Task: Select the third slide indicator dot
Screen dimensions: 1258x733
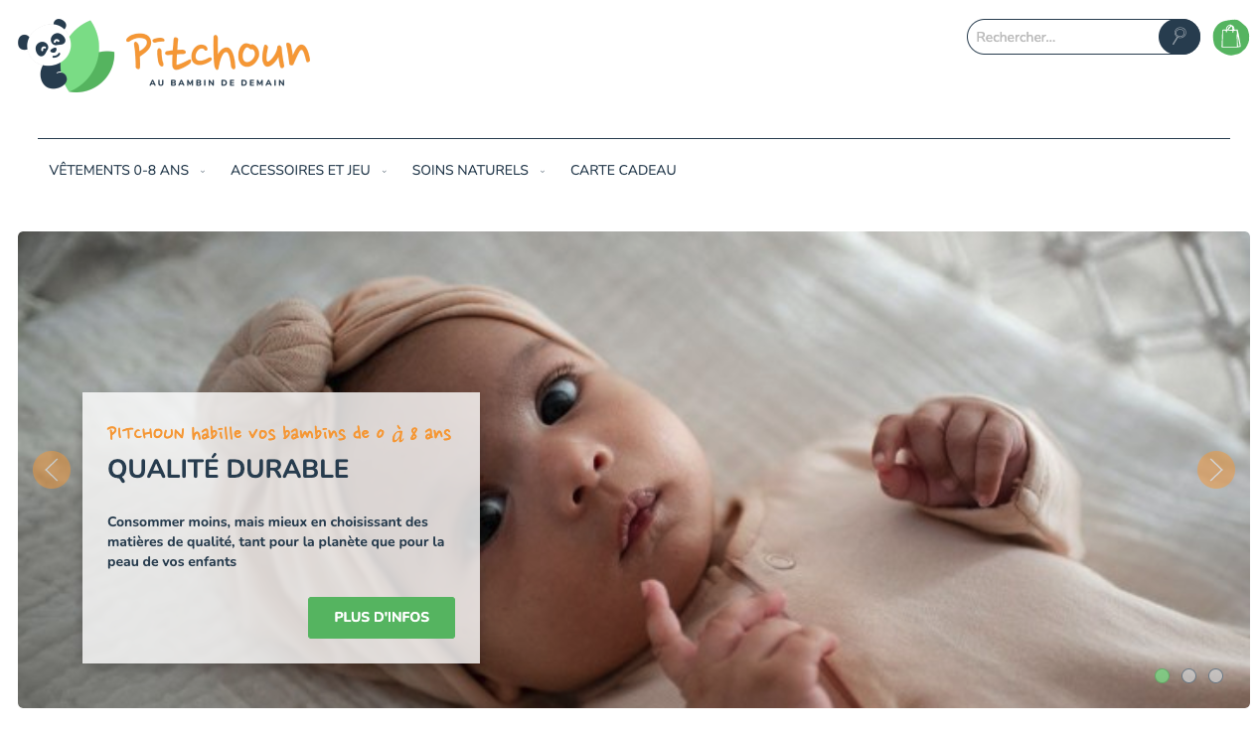Action: coord(1215,676)
